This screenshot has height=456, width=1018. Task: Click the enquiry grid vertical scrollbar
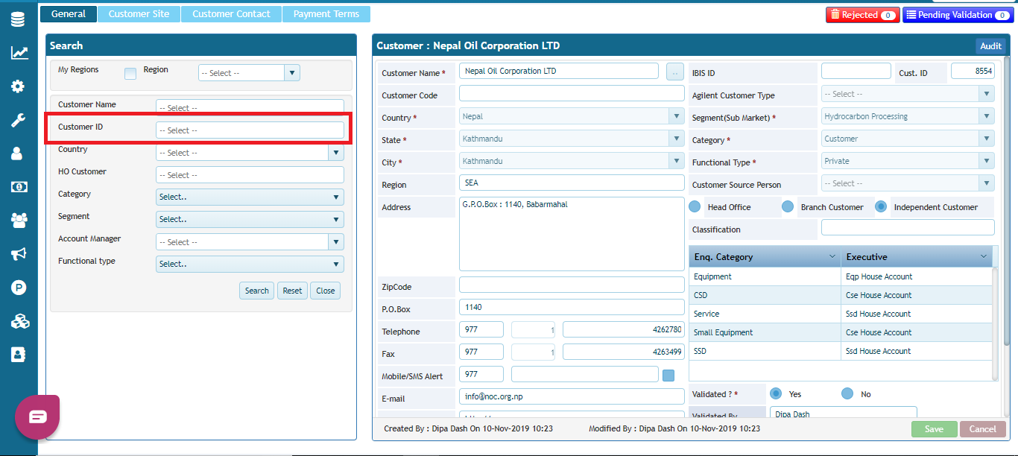(996, 324)
